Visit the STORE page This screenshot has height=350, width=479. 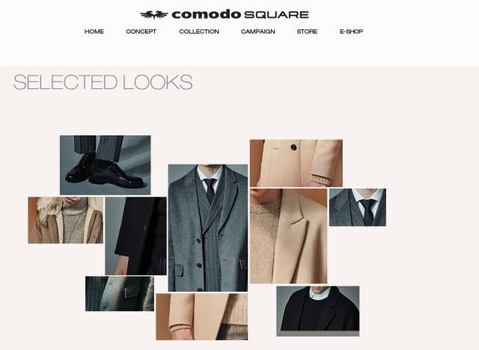pos(307,31)
